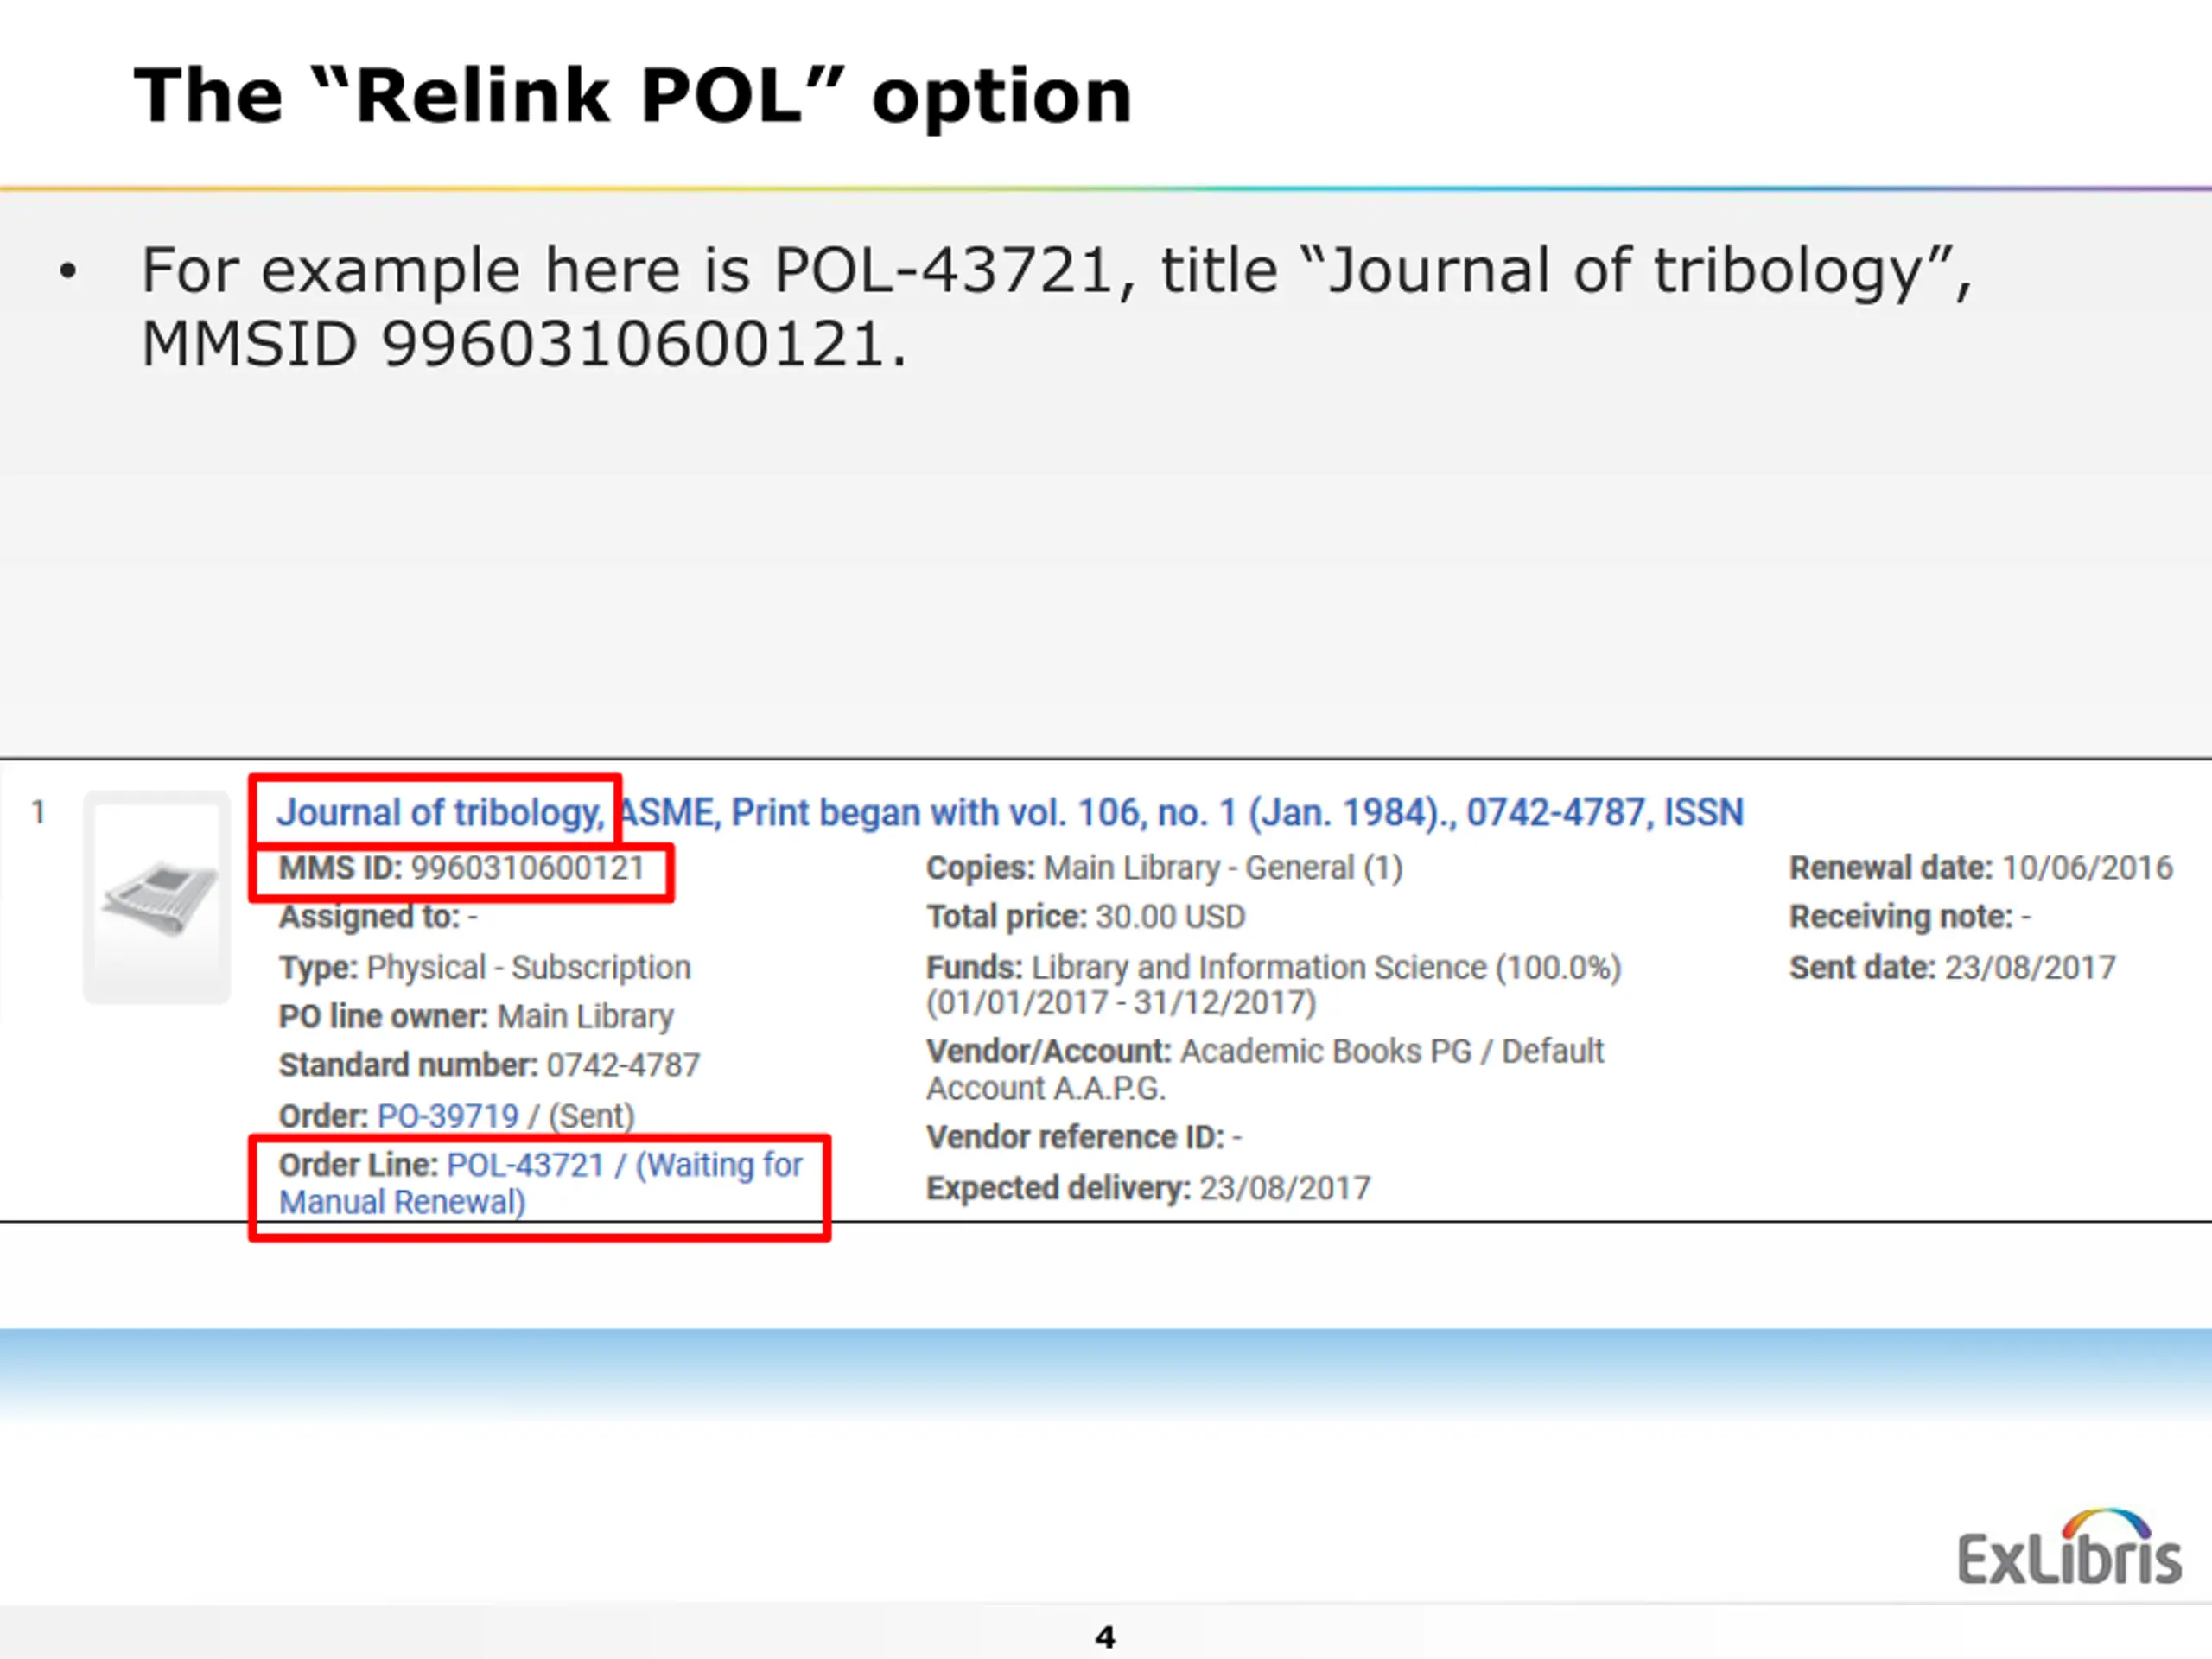
Task: Click Renewal date: 10/06/2016 text
Action: tap(1980, 867)
